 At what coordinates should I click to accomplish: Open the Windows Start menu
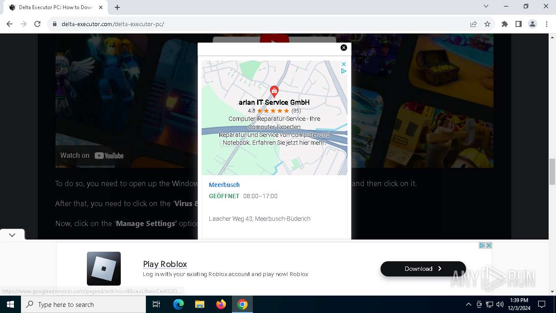click(10, 304)
